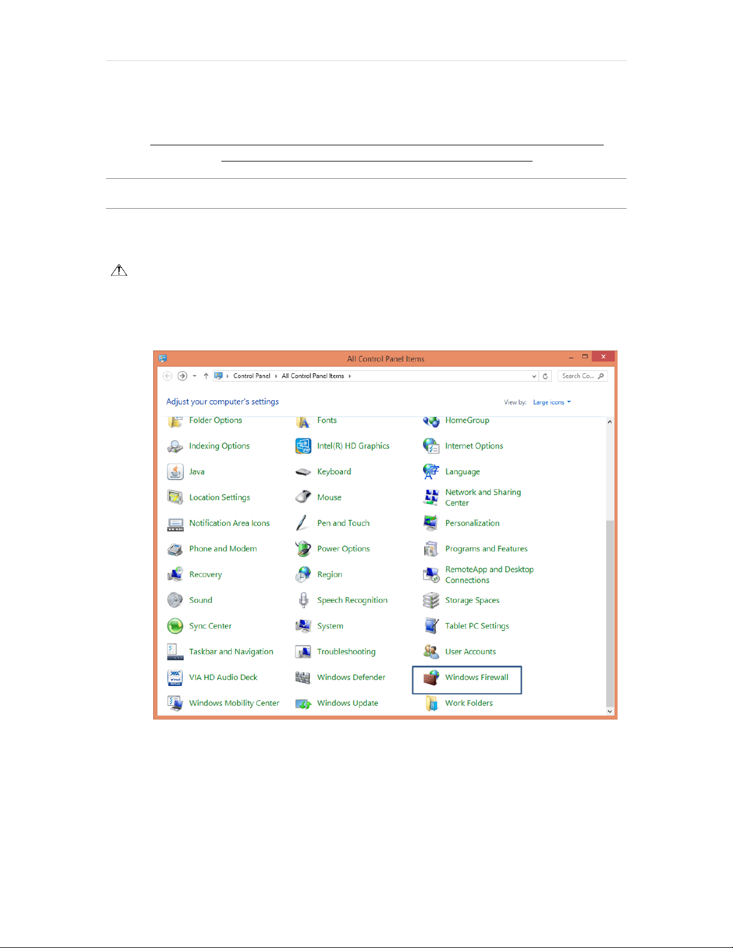Click the Notification Area Icons icon

point(175,523)
